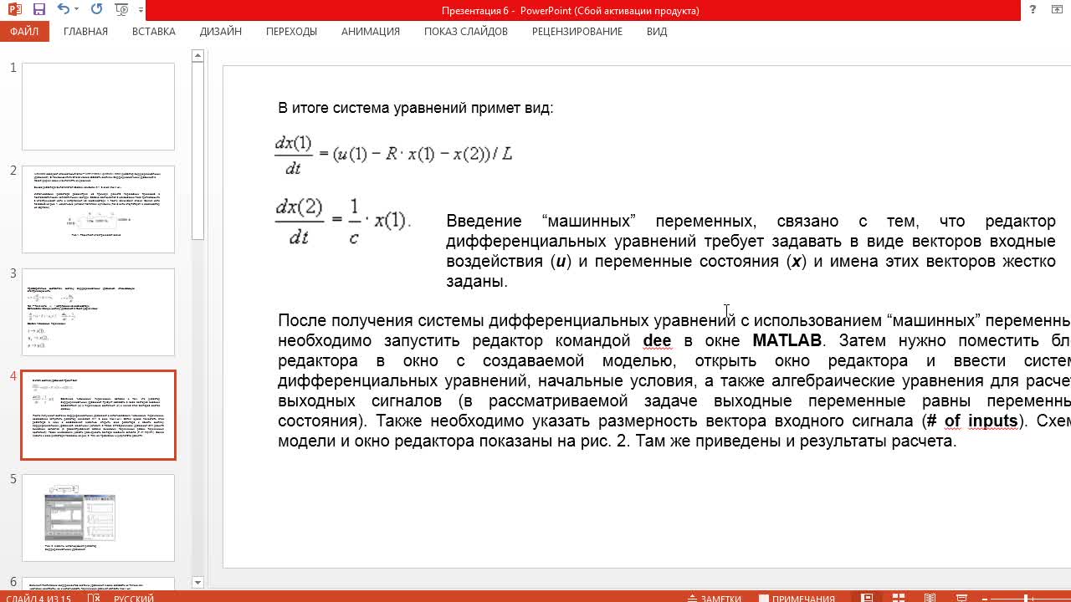
Task: Start Slide Show from status bar icon
Action: (x=961, y=598)
